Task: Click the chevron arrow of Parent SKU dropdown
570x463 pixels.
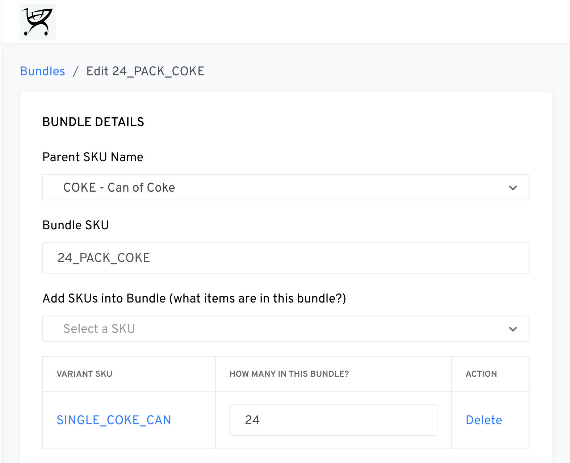Action: 512,188
